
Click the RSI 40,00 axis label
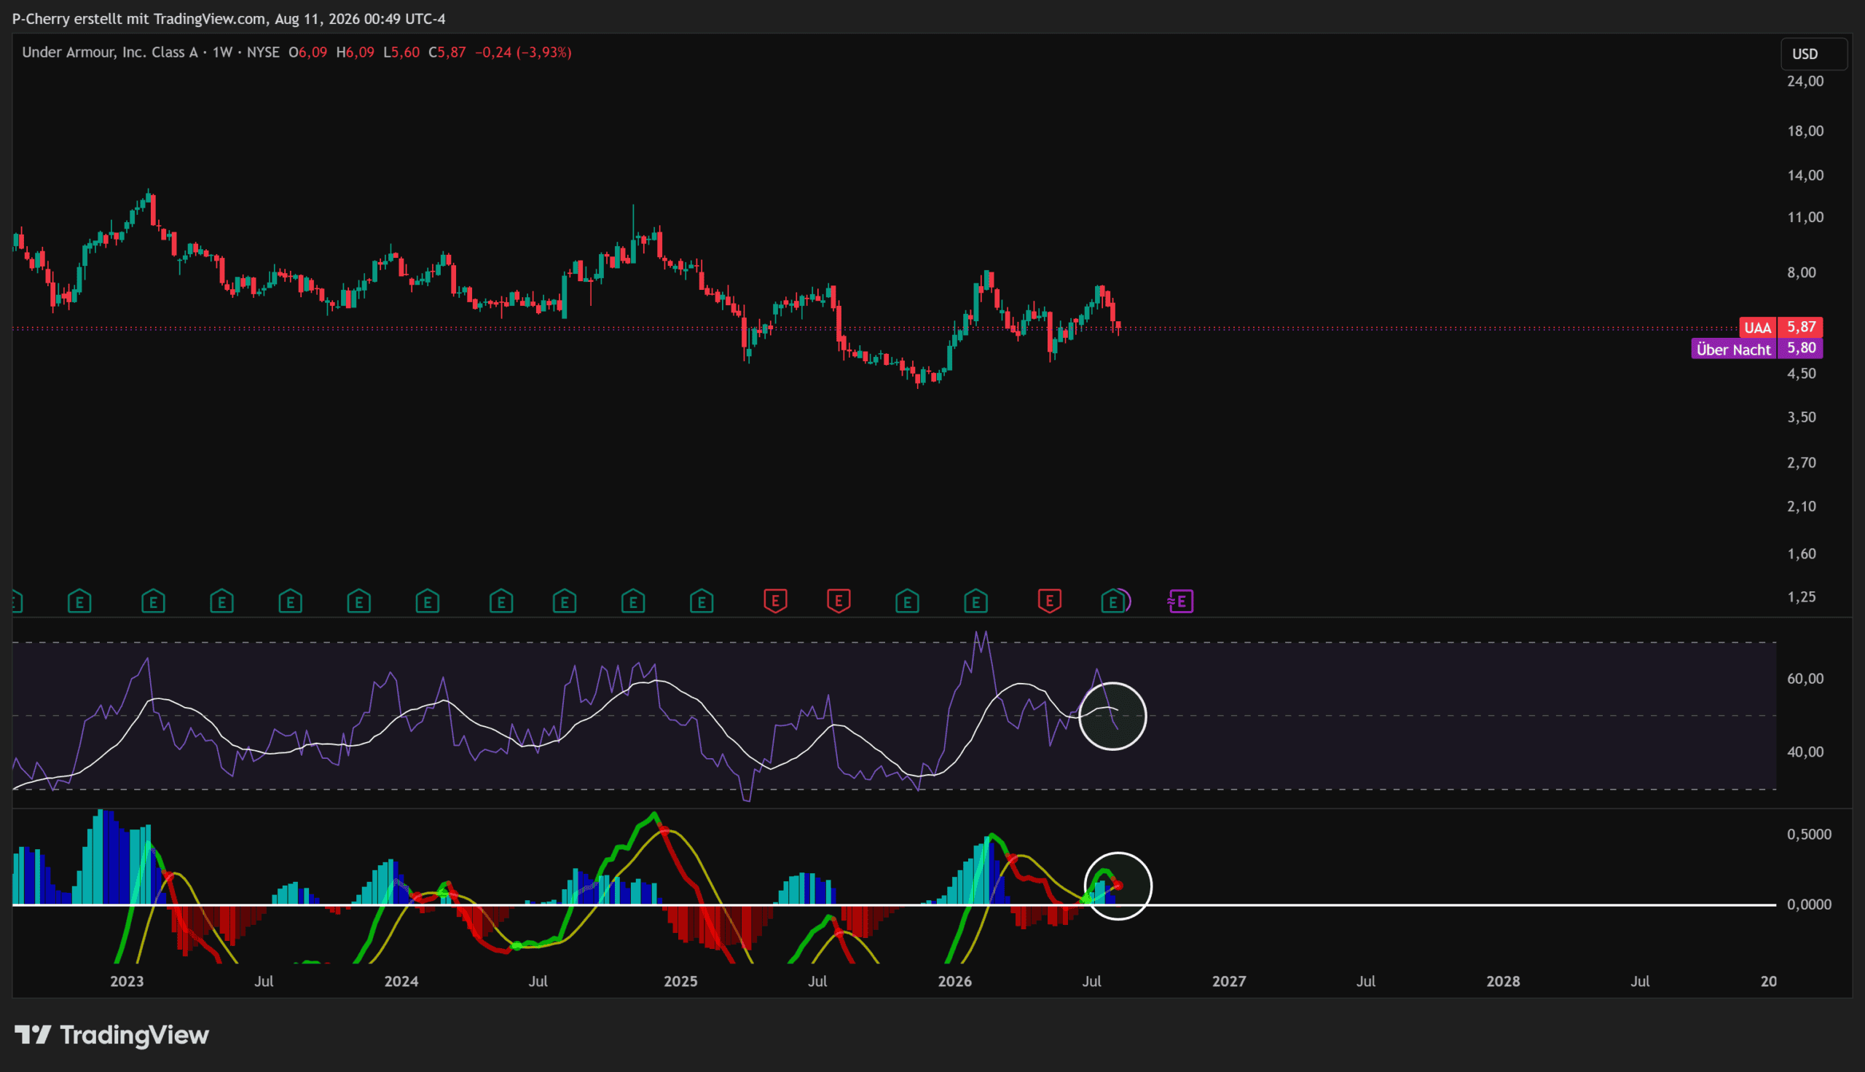tap(1805, 752)
